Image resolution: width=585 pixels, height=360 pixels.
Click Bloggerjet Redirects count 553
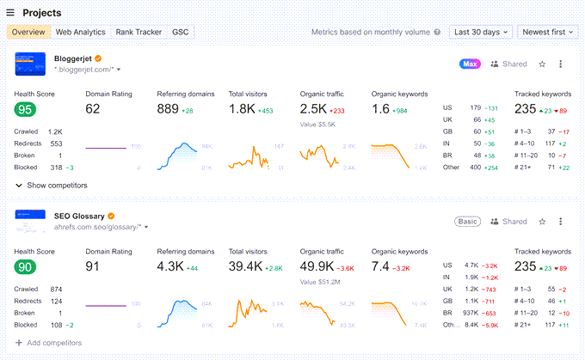[56, 143]
